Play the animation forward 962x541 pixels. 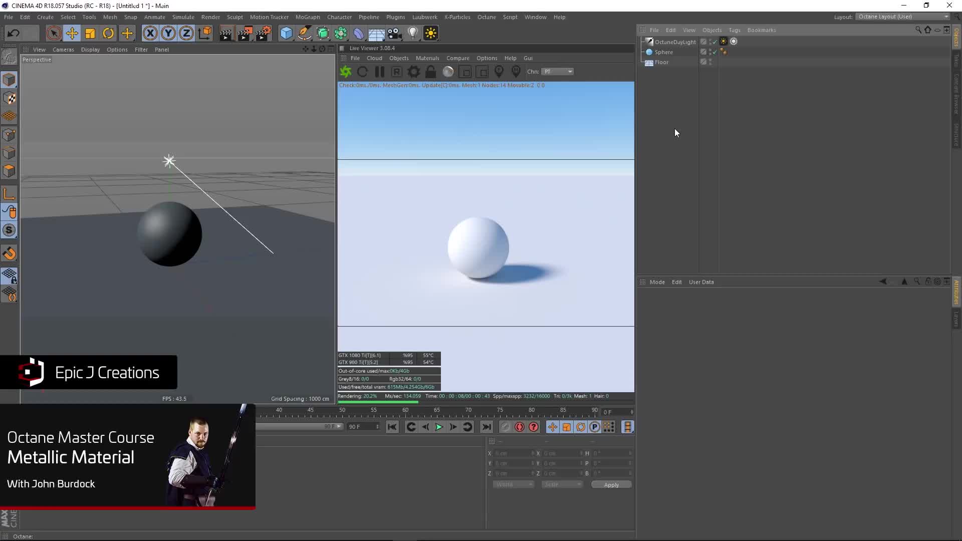439,427
